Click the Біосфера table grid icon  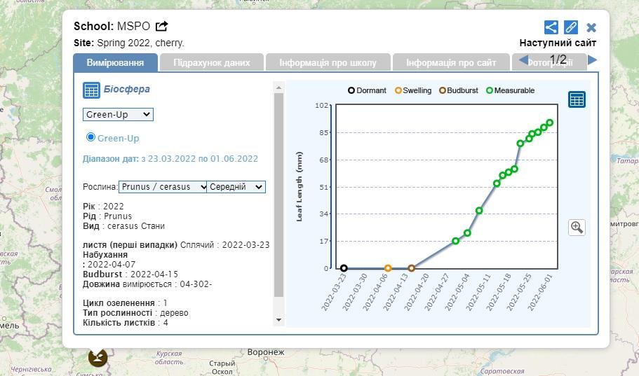click(91, 90)
